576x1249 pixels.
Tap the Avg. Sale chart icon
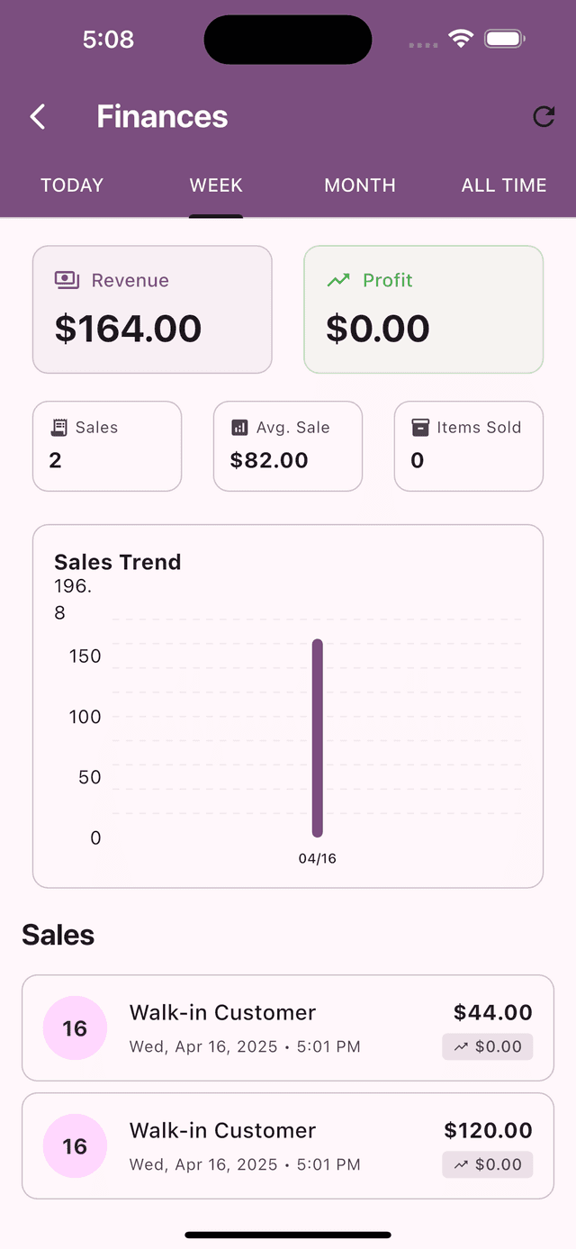coord(239,428)
